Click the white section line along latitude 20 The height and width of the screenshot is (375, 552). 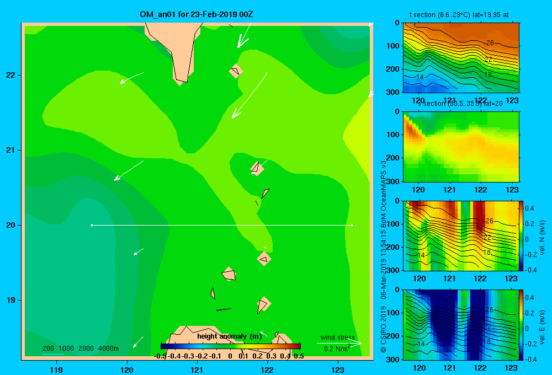pos(222,225)
